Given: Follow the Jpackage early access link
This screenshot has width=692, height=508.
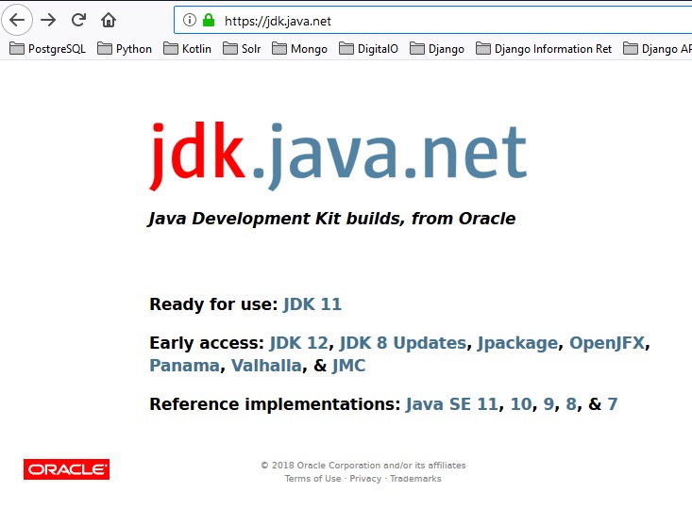Looking at the screenshot, I should [517, 343].
